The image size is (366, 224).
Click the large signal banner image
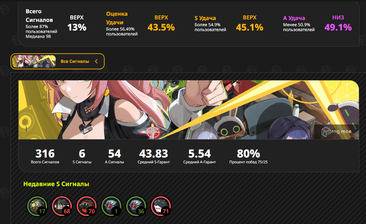click(x=189, y=110)
